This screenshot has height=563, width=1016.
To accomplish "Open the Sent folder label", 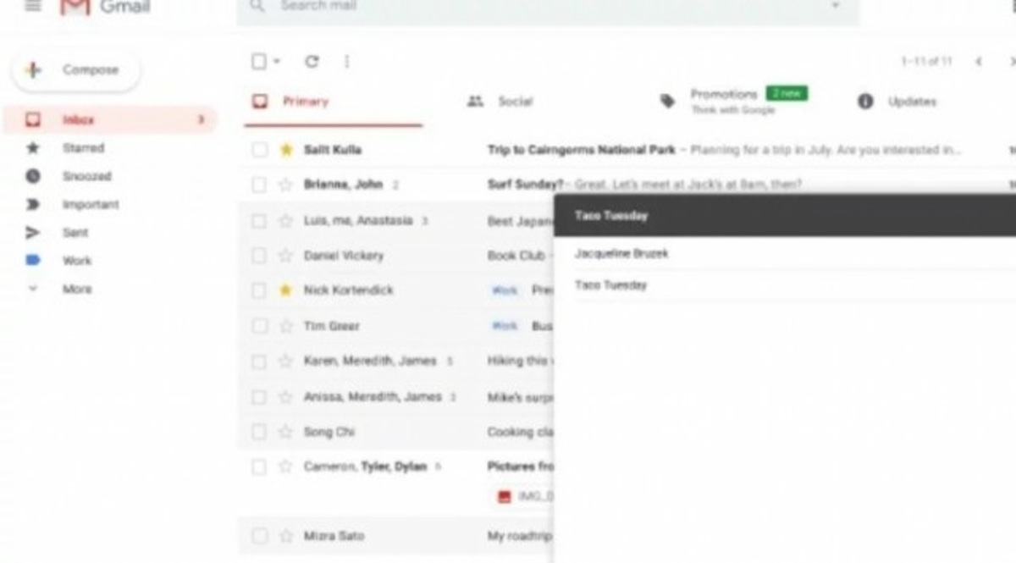I will (75, 233).
